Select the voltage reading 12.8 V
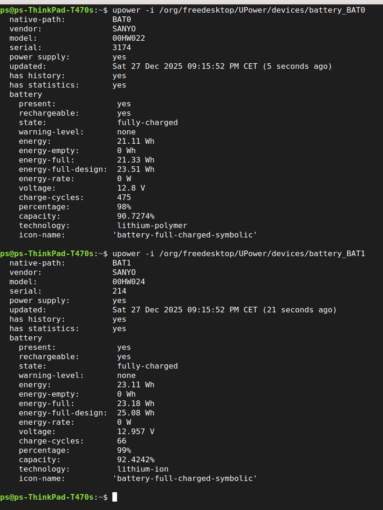This screenshot has width=383, height=510. pyautogui.click(x=131, y=188)
